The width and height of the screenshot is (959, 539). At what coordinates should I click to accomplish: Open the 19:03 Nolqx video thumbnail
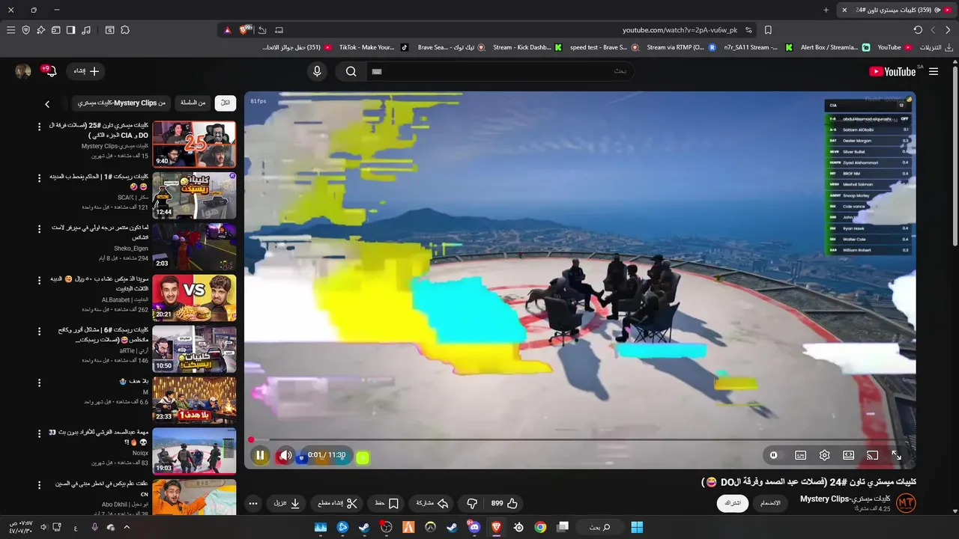tap(194, 451)
